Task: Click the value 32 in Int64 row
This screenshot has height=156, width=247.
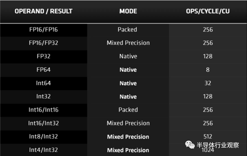Action: pyautogui.click(x=208, y=83)
